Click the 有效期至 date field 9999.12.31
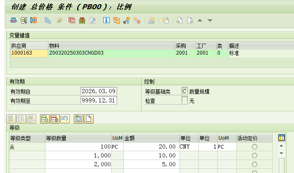 pyautogui.click(x=99, y=100)
